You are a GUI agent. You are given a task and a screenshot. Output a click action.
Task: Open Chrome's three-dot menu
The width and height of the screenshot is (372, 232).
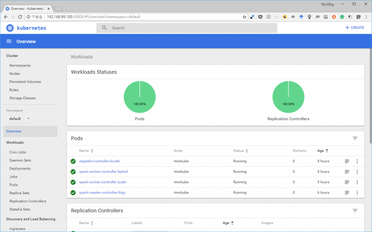pos(366,17)
